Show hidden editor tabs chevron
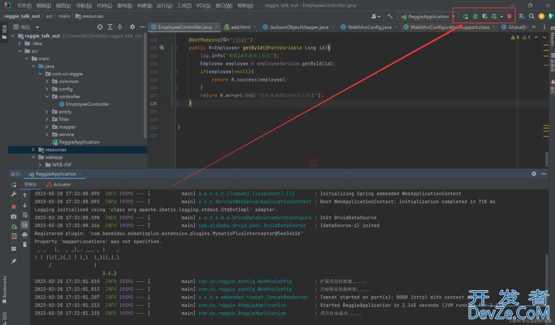This screenshot has width=555, height=325. pyautogui.click(x=534, y=27)
